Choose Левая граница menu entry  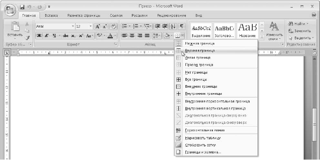pyautogui.click(x=216, y=58)
